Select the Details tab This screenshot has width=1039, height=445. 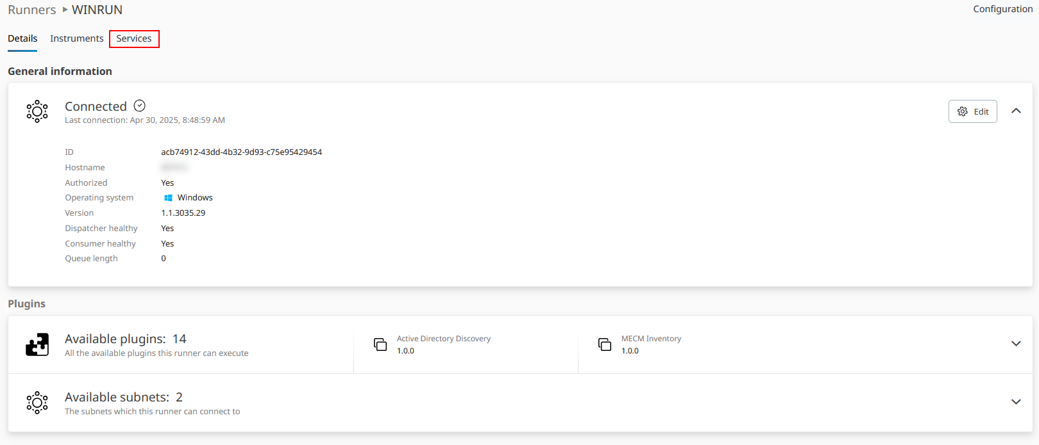pyautogui.click(x=22, y=38)
